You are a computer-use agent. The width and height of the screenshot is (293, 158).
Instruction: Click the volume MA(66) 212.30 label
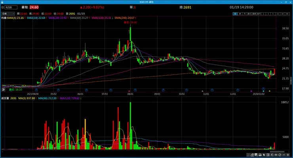48,99
